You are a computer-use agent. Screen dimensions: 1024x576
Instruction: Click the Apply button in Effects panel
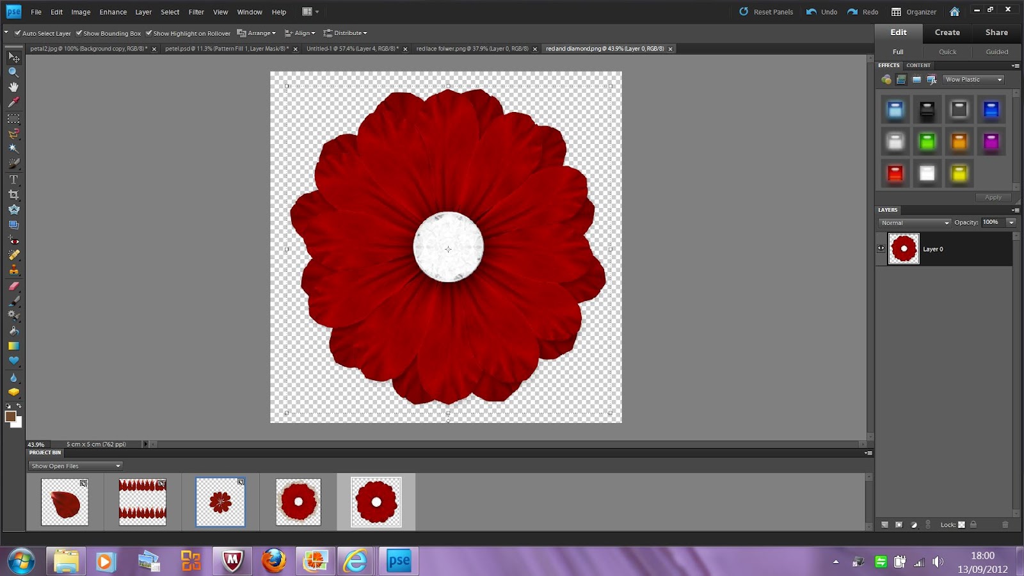(x=993, y=197)
